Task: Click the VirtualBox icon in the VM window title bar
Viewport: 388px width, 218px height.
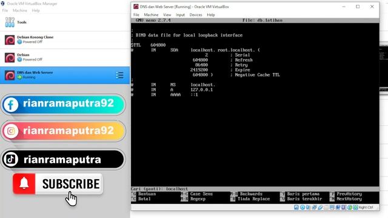Action: coord(136,7)
